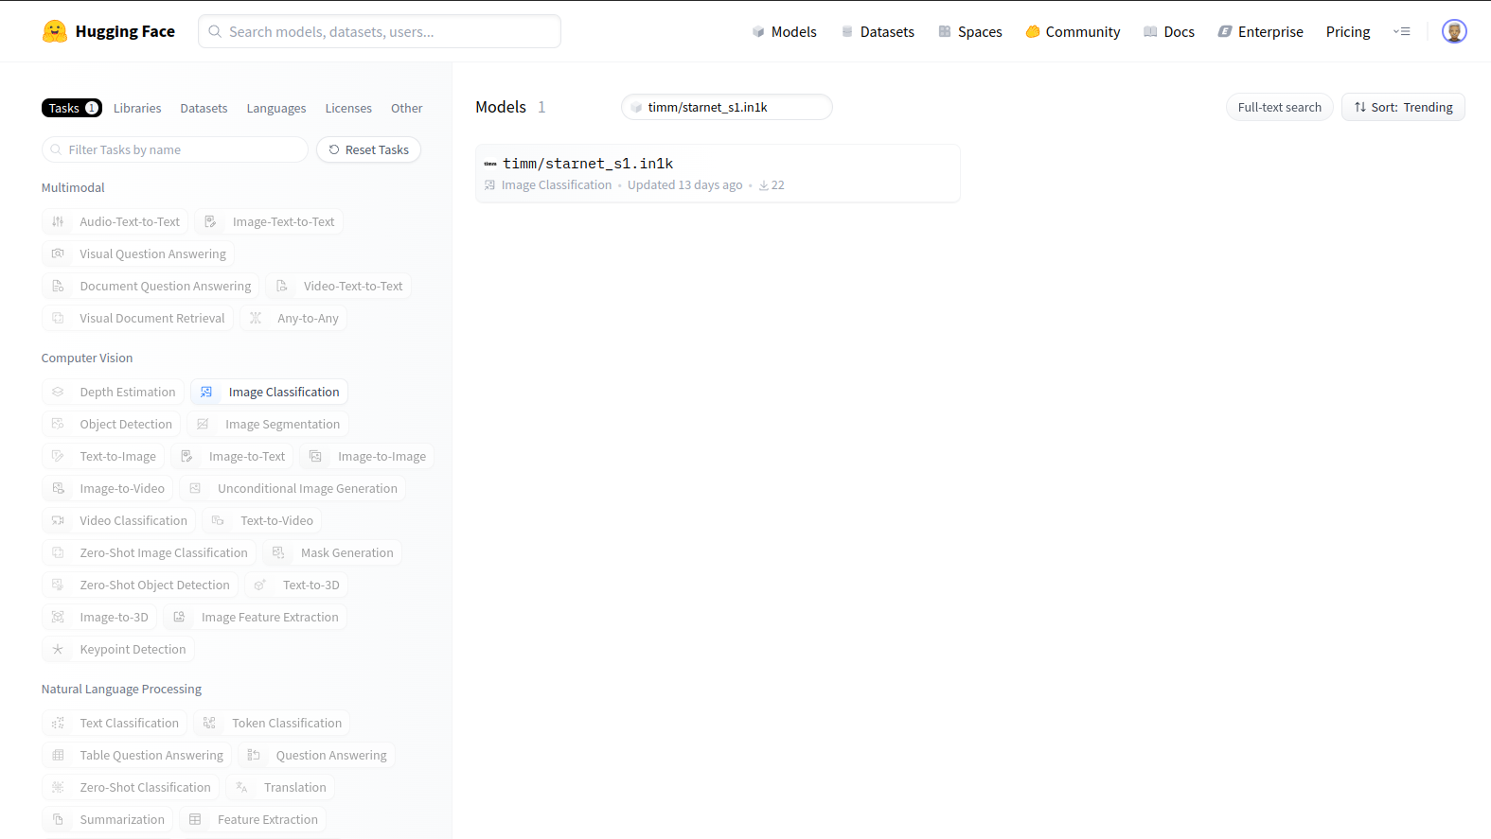Open the timm/starnet_s1.in1k model card
This screenshot has height=839, width=1491.
[x=718, y=173]
